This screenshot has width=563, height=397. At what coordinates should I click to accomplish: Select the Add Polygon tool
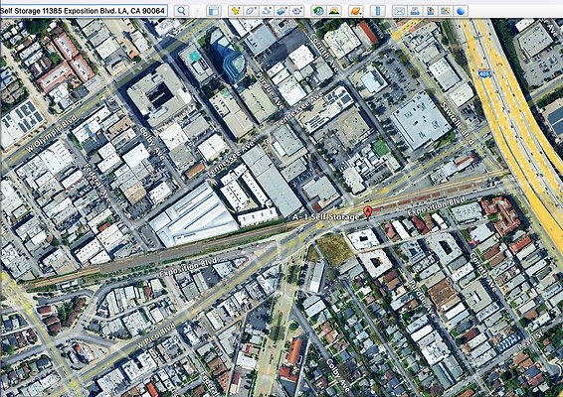[x=251, y=11]
